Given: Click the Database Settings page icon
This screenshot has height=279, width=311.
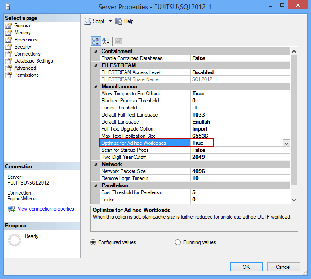Looking at the screenshot, I should [9, 61].
